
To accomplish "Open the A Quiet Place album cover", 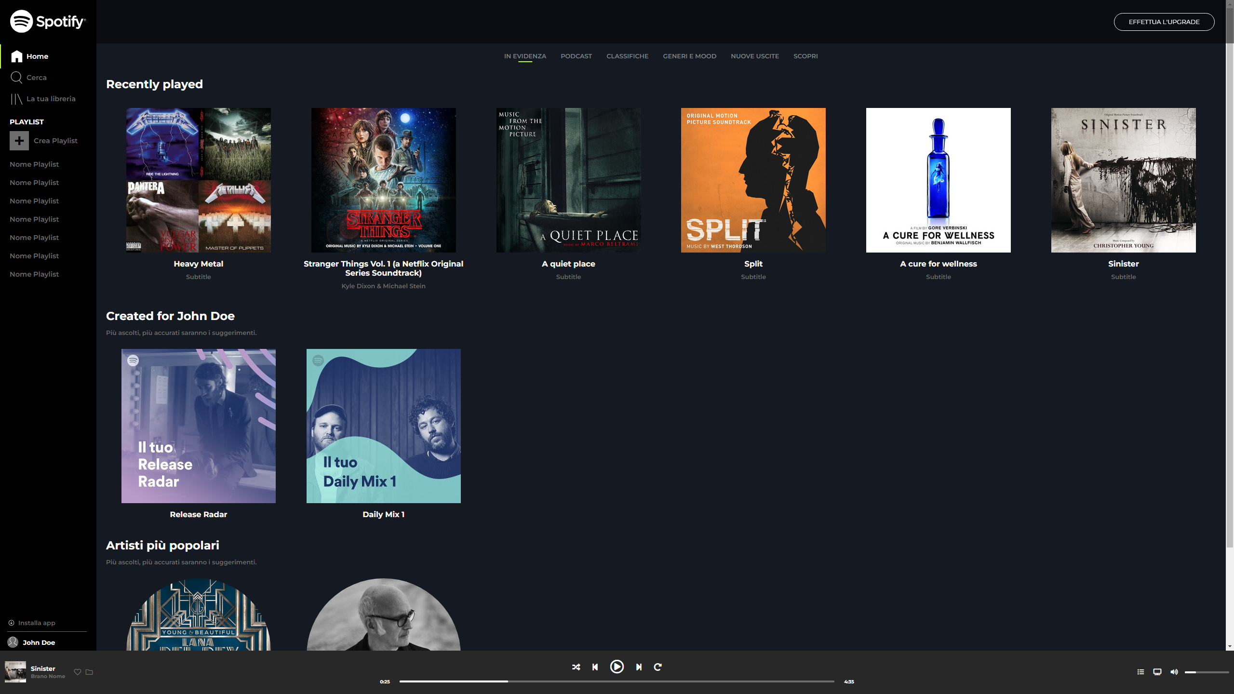I will (569, 180).
